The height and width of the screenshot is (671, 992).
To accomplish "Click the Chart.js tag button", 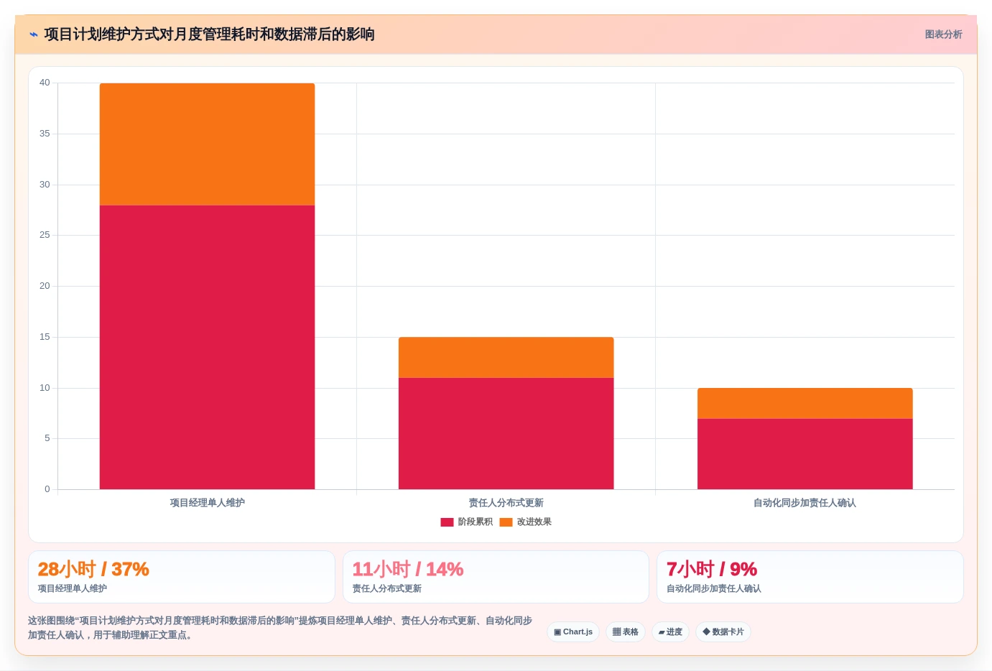I will (573, 632).
